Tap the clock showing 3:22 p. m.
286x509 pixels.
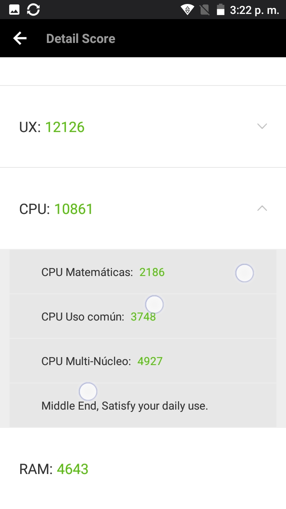(x=254, y=10)
